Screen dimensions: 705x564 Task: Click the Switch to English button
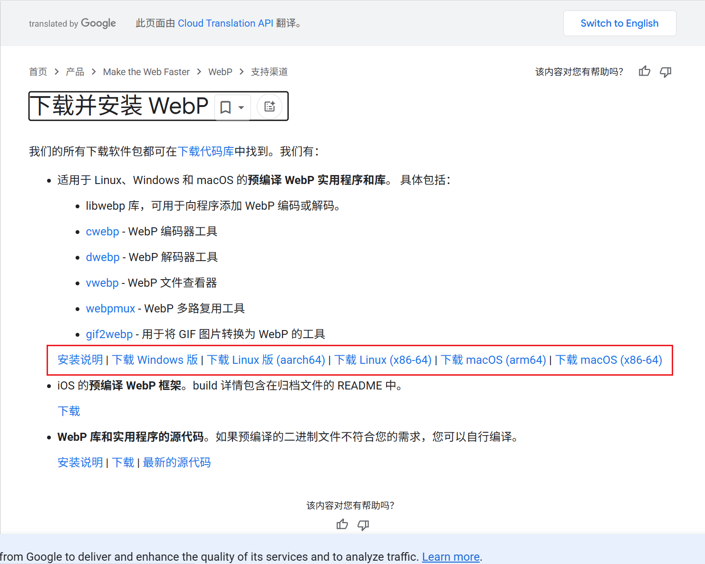click(619, 23)
